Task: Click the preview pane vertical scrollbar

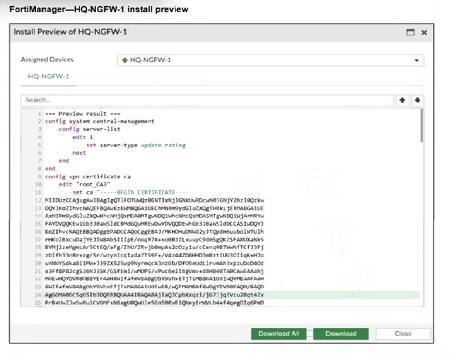Action: click(422, 126)
